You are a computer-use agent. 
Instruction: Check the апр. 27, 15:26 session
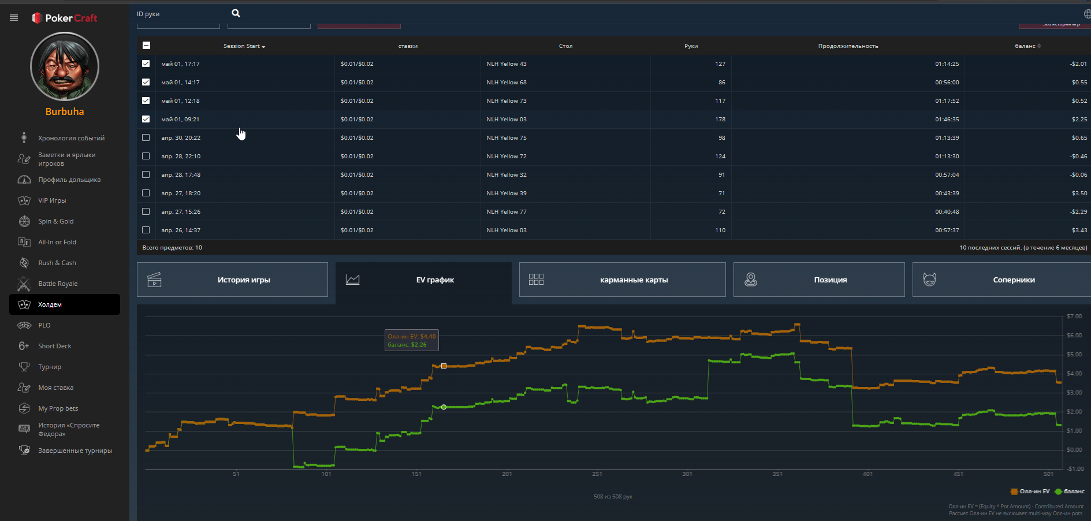(x=146, y=211)
